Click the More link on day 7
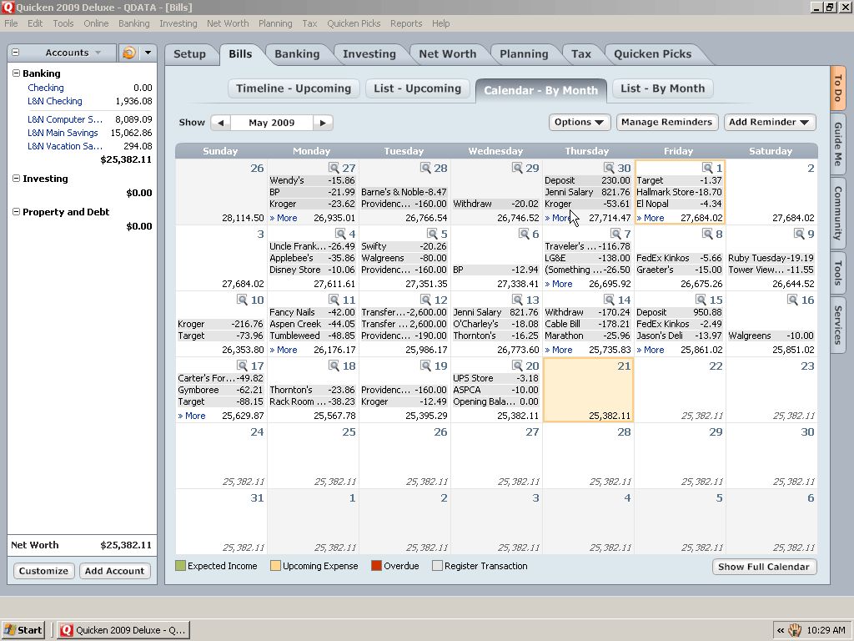854x641 pixels. [559, 284]
